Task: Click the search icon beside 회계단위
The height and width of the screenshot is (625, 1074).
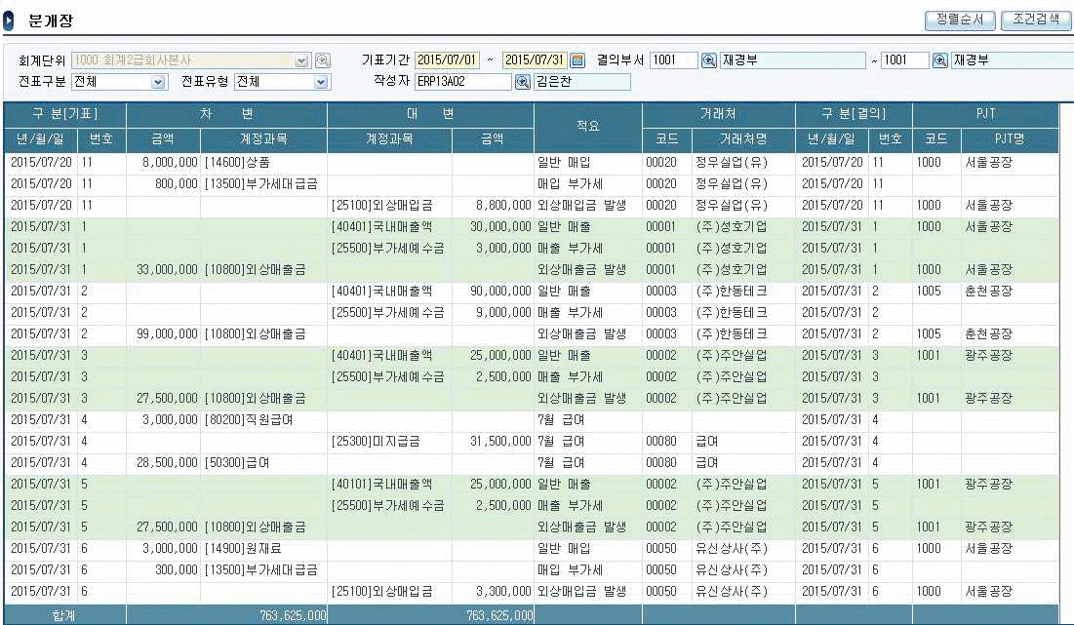Action: (x=323, y=60)
